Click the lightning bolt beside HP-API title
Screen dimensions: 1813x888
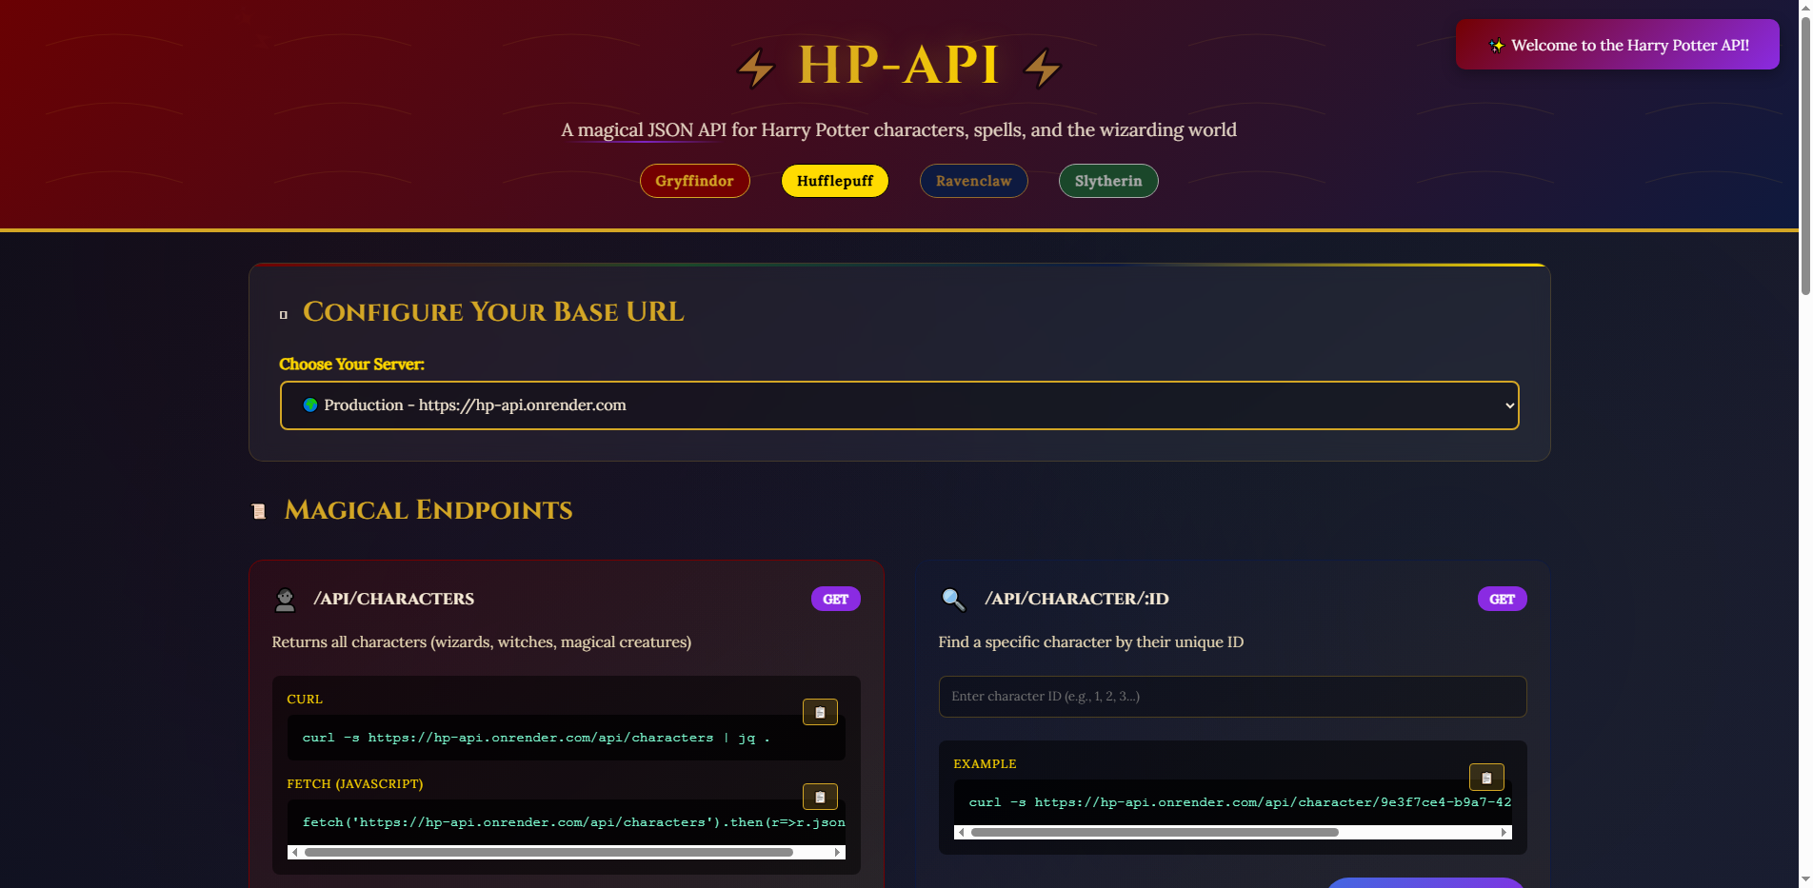[x=755, y=67]
